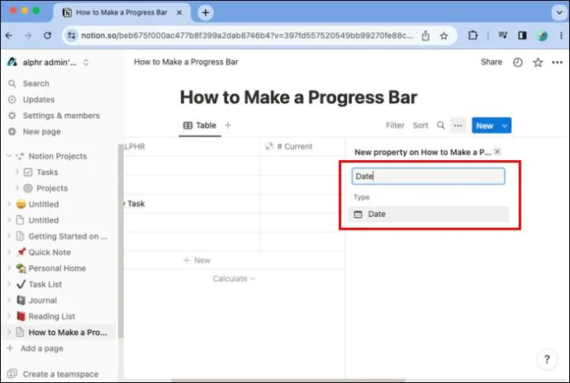Click the Share button
Screen dimensions: 570x383
point(492,62)
